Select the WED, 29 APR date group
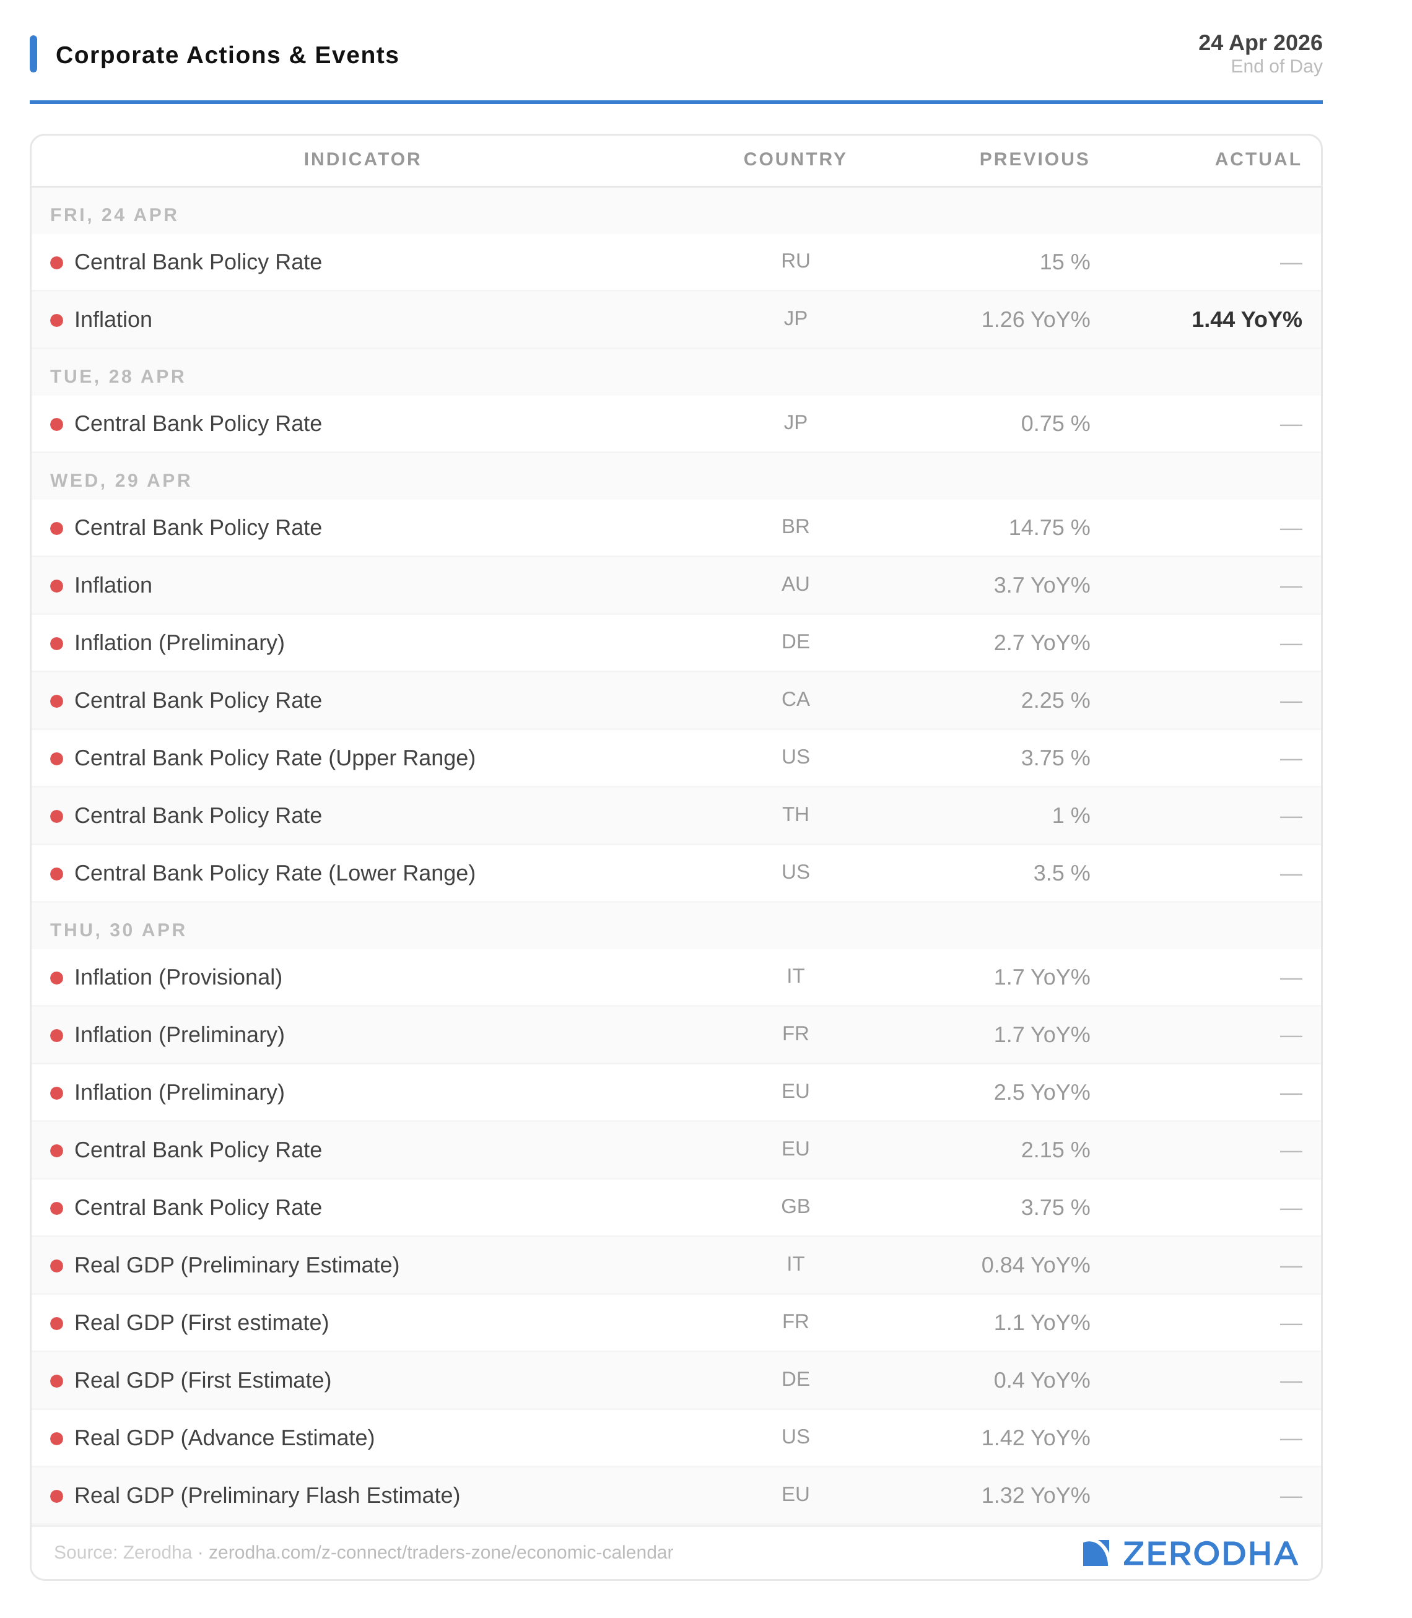 (x=121, y=481)
